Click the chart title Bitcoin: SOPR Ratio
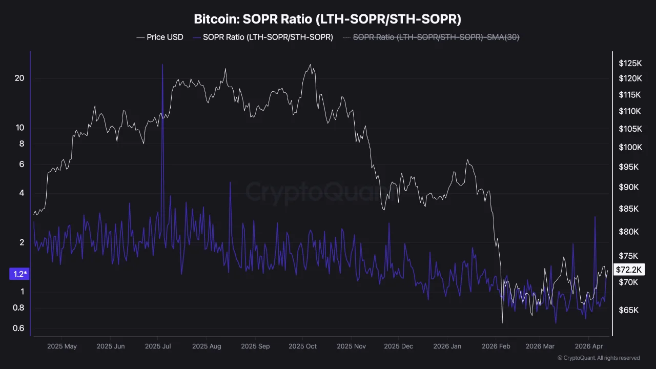This screenshot has height=369, width=656. point(327,19)
